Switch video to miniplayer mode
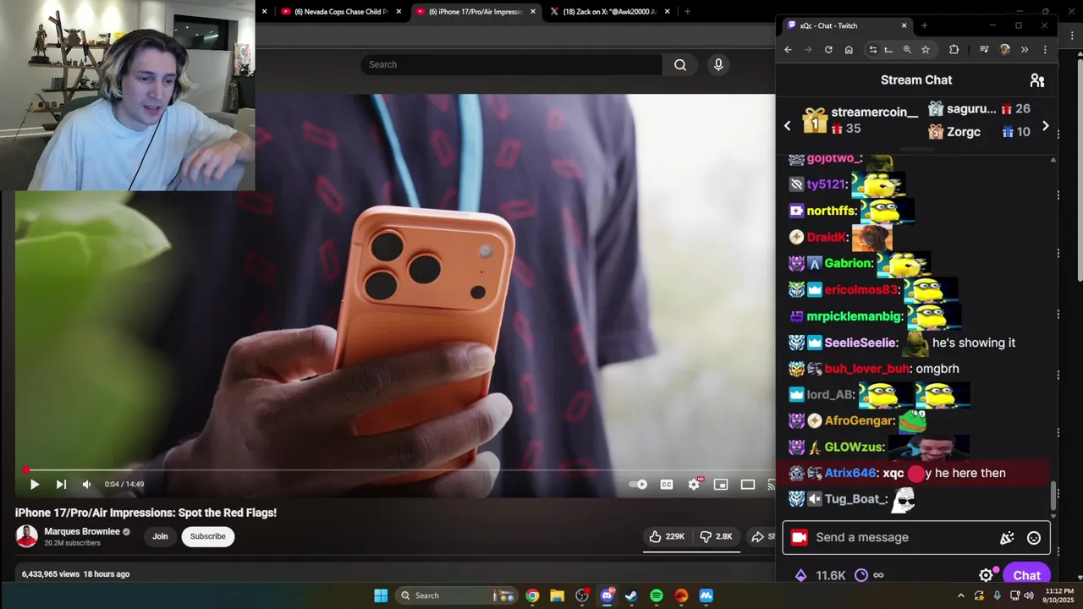This screenshot has width=1083, height=609. pyautogui.click(x=721, y=485)
